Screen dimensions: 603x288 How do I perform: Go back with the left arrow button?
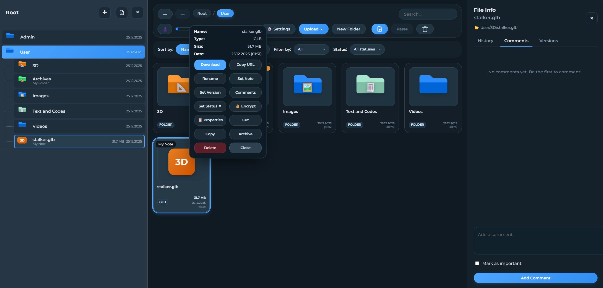coord(165,14)
